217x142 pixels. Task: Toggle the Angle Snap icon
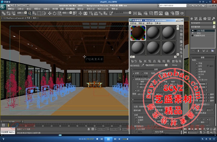point(96,13)
